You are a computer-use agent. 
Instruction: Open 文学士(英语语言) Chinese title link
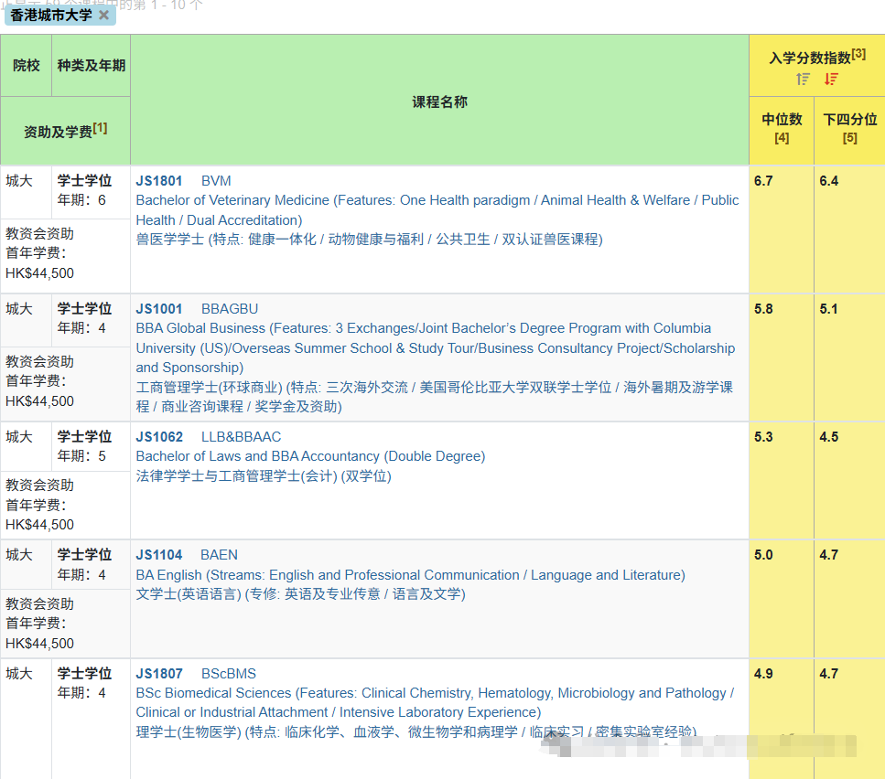(300, 594)
